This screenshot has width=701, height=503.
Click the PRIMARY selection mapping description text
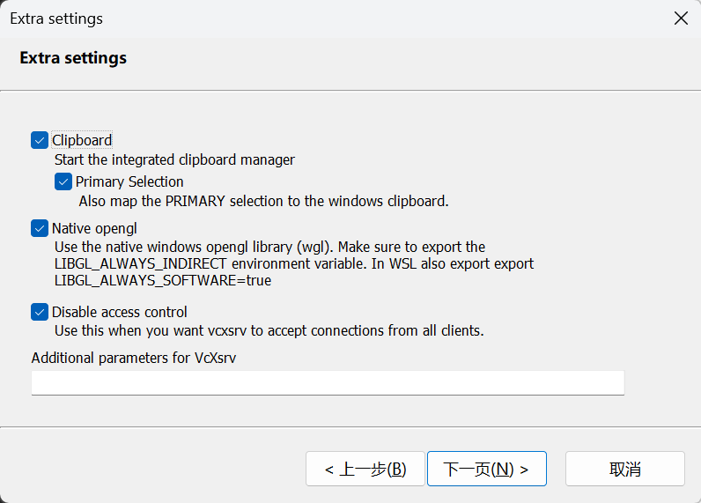264,201
